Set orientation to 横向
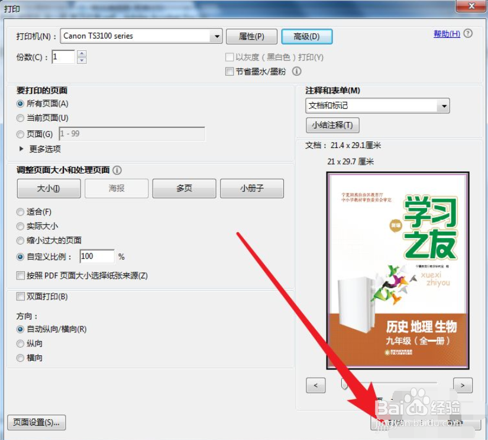488x440 pixels. click(x=20, y=358)
